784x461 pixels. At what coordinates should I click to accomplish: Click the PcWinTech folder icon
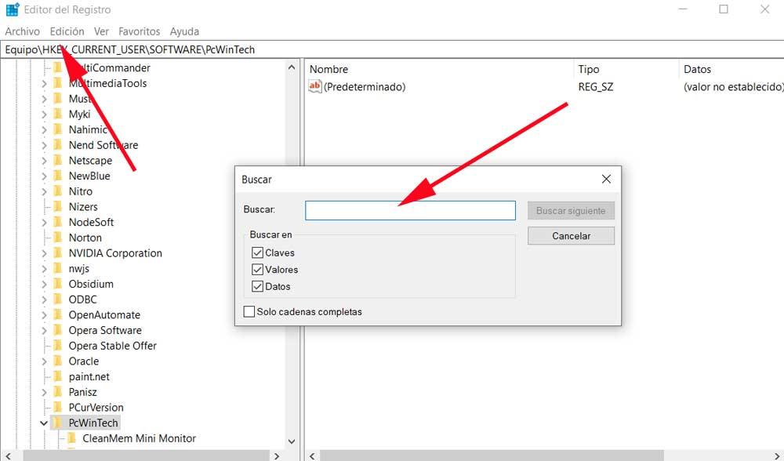coord(58,423)
